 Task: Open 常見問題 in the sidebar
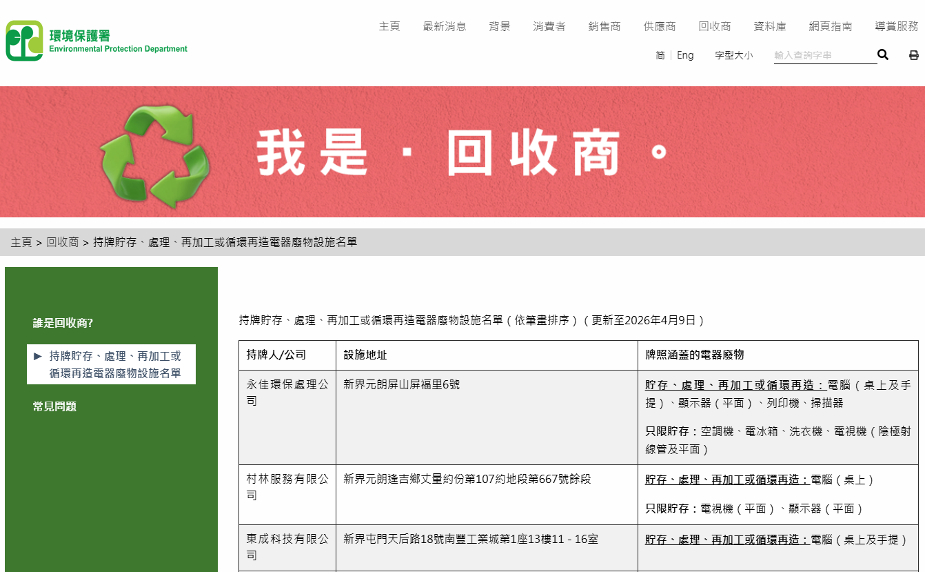[53, 406]
